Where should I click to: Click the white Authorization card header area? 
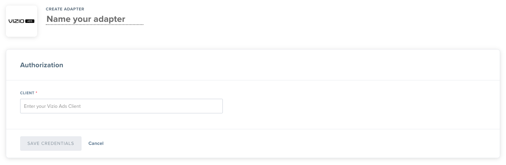(253, 65)
